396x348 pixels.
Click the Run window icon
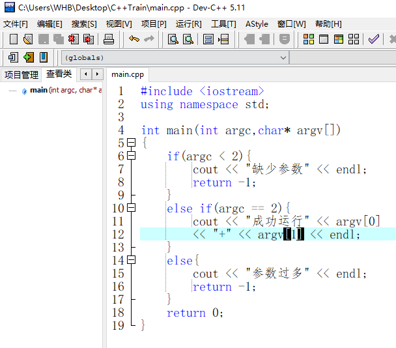coord(324,39)
